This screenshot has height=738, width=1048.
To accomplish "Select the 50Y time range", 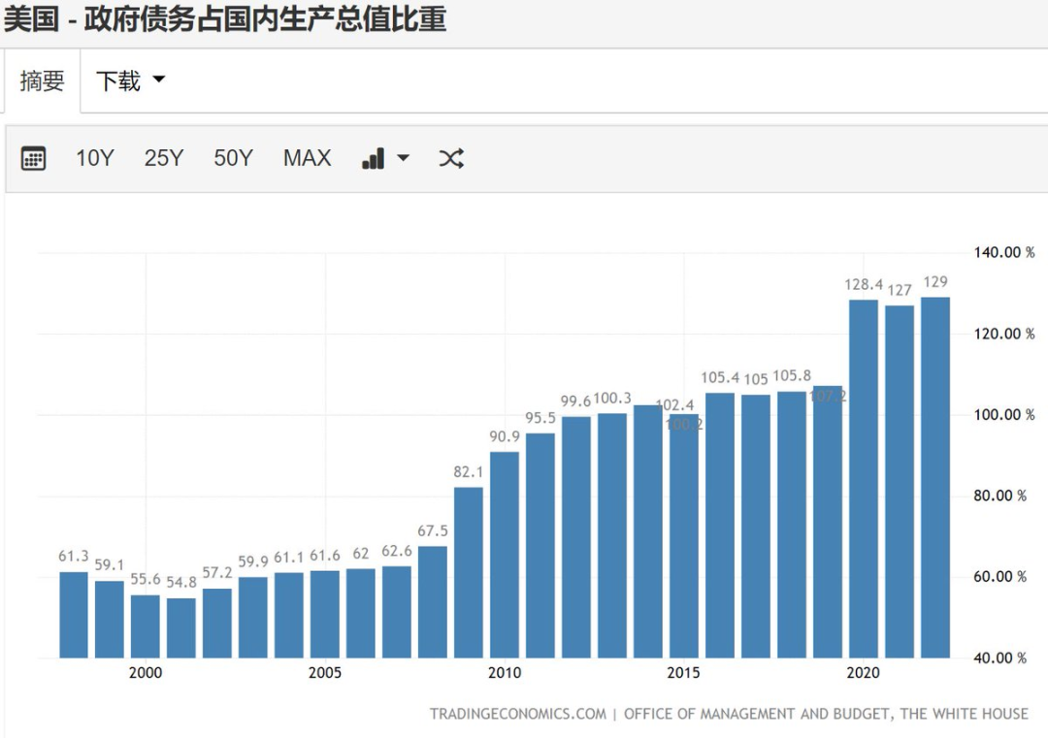I will [233, 158].
